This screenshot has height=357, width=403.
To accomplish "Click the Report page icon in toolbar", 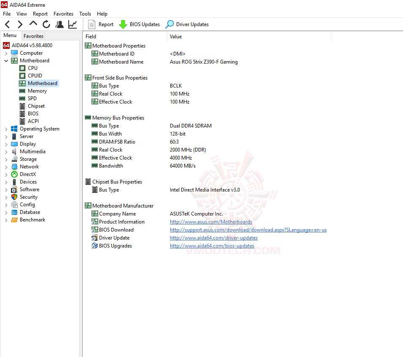I will point(92,24).
